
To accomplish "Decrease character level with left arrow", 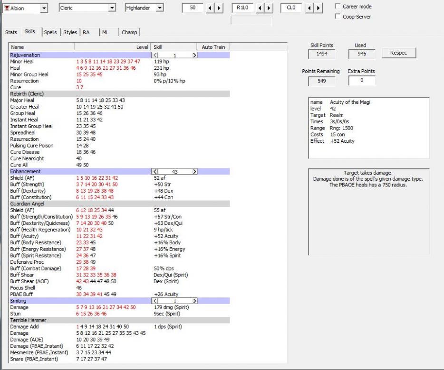I will (x=210, y=8).
